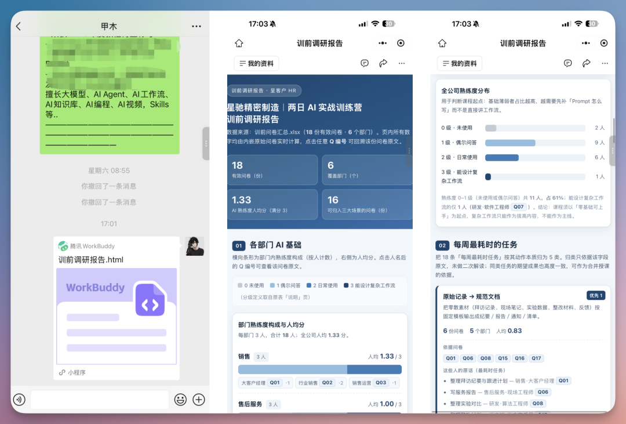Open the Q15 tag under 依据问卷
Image resolution: width=626 pixels, height=424 pixels.
point(503,358)
